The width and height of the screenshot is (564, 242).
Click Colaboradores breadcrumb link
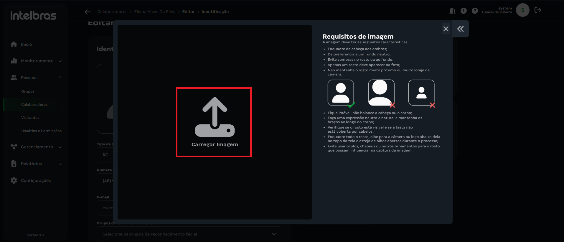[x=112, y=12]
